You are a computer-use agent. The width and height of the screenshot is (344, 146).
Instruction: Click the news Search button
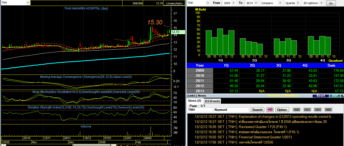(x=257, y=109)
